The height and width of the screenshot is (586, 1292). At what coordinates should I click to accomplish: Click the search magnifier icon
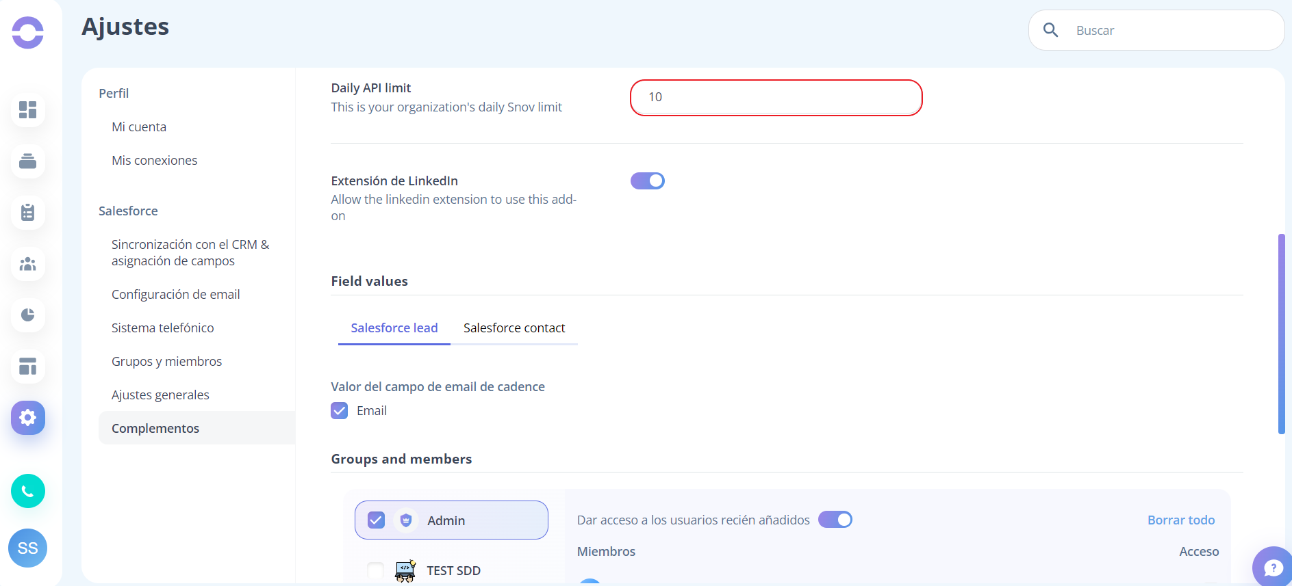tap(1050, 30)
